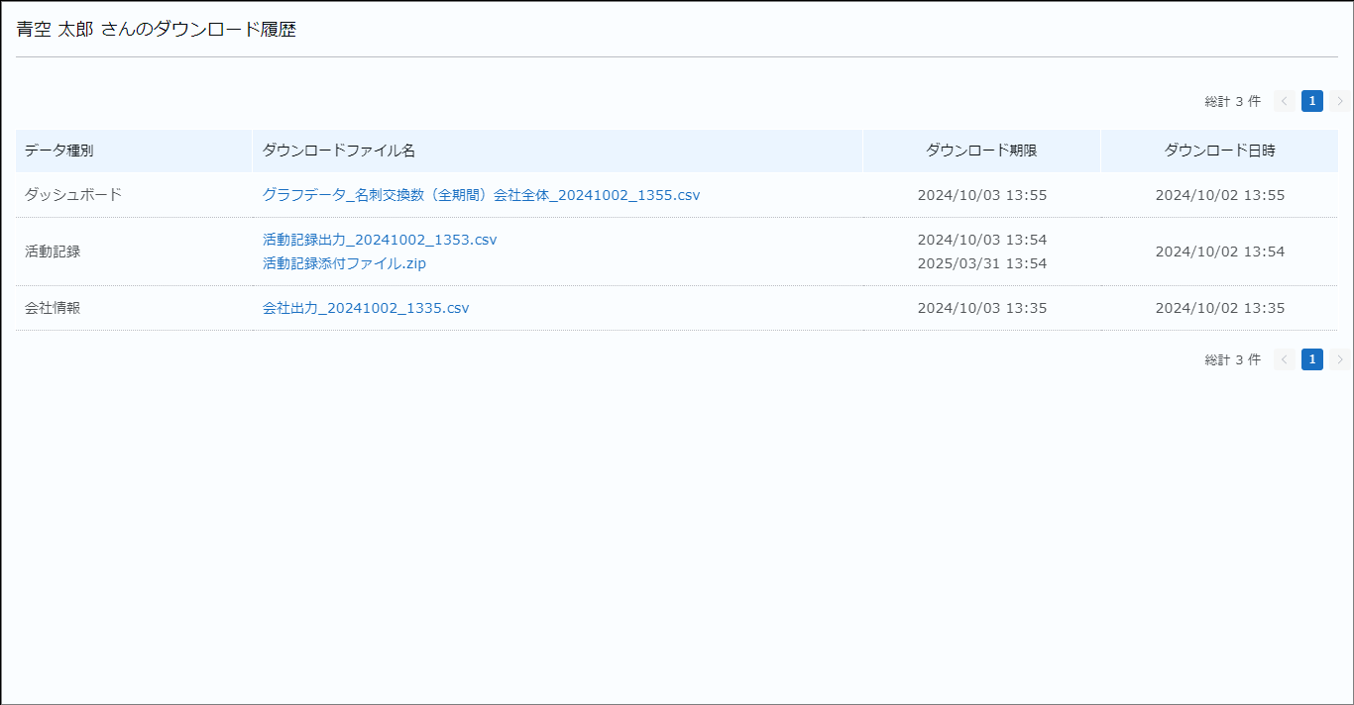Click the top previous page arrow
This screenshot has width=1354, height=705.
[1284, 101]
